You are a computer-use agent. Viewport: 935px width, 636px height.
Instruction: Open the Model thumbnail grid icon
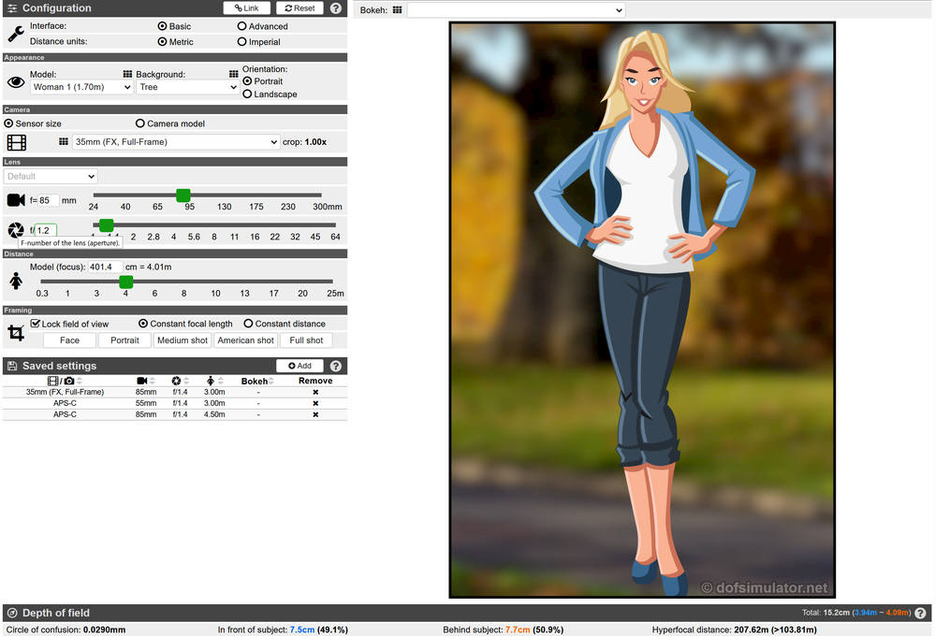pyautogui.click(x=128, y=74)
